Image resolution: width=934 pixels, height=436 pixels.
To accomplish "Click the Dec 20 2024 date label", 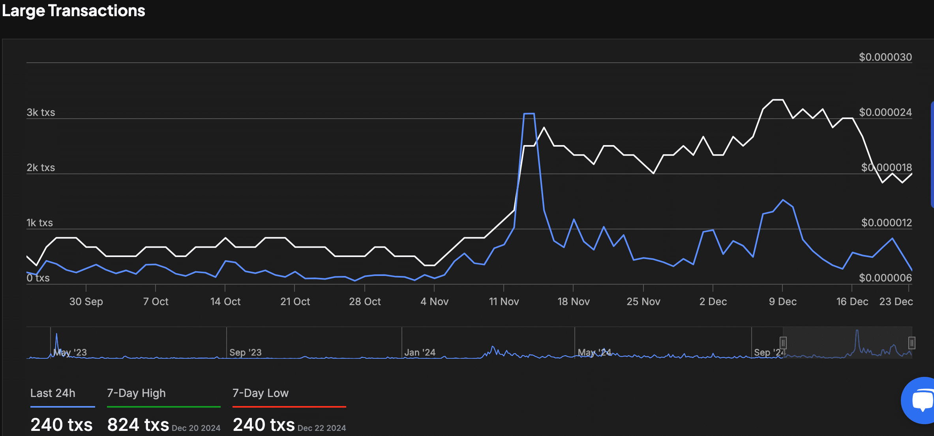I will (196, 428).
